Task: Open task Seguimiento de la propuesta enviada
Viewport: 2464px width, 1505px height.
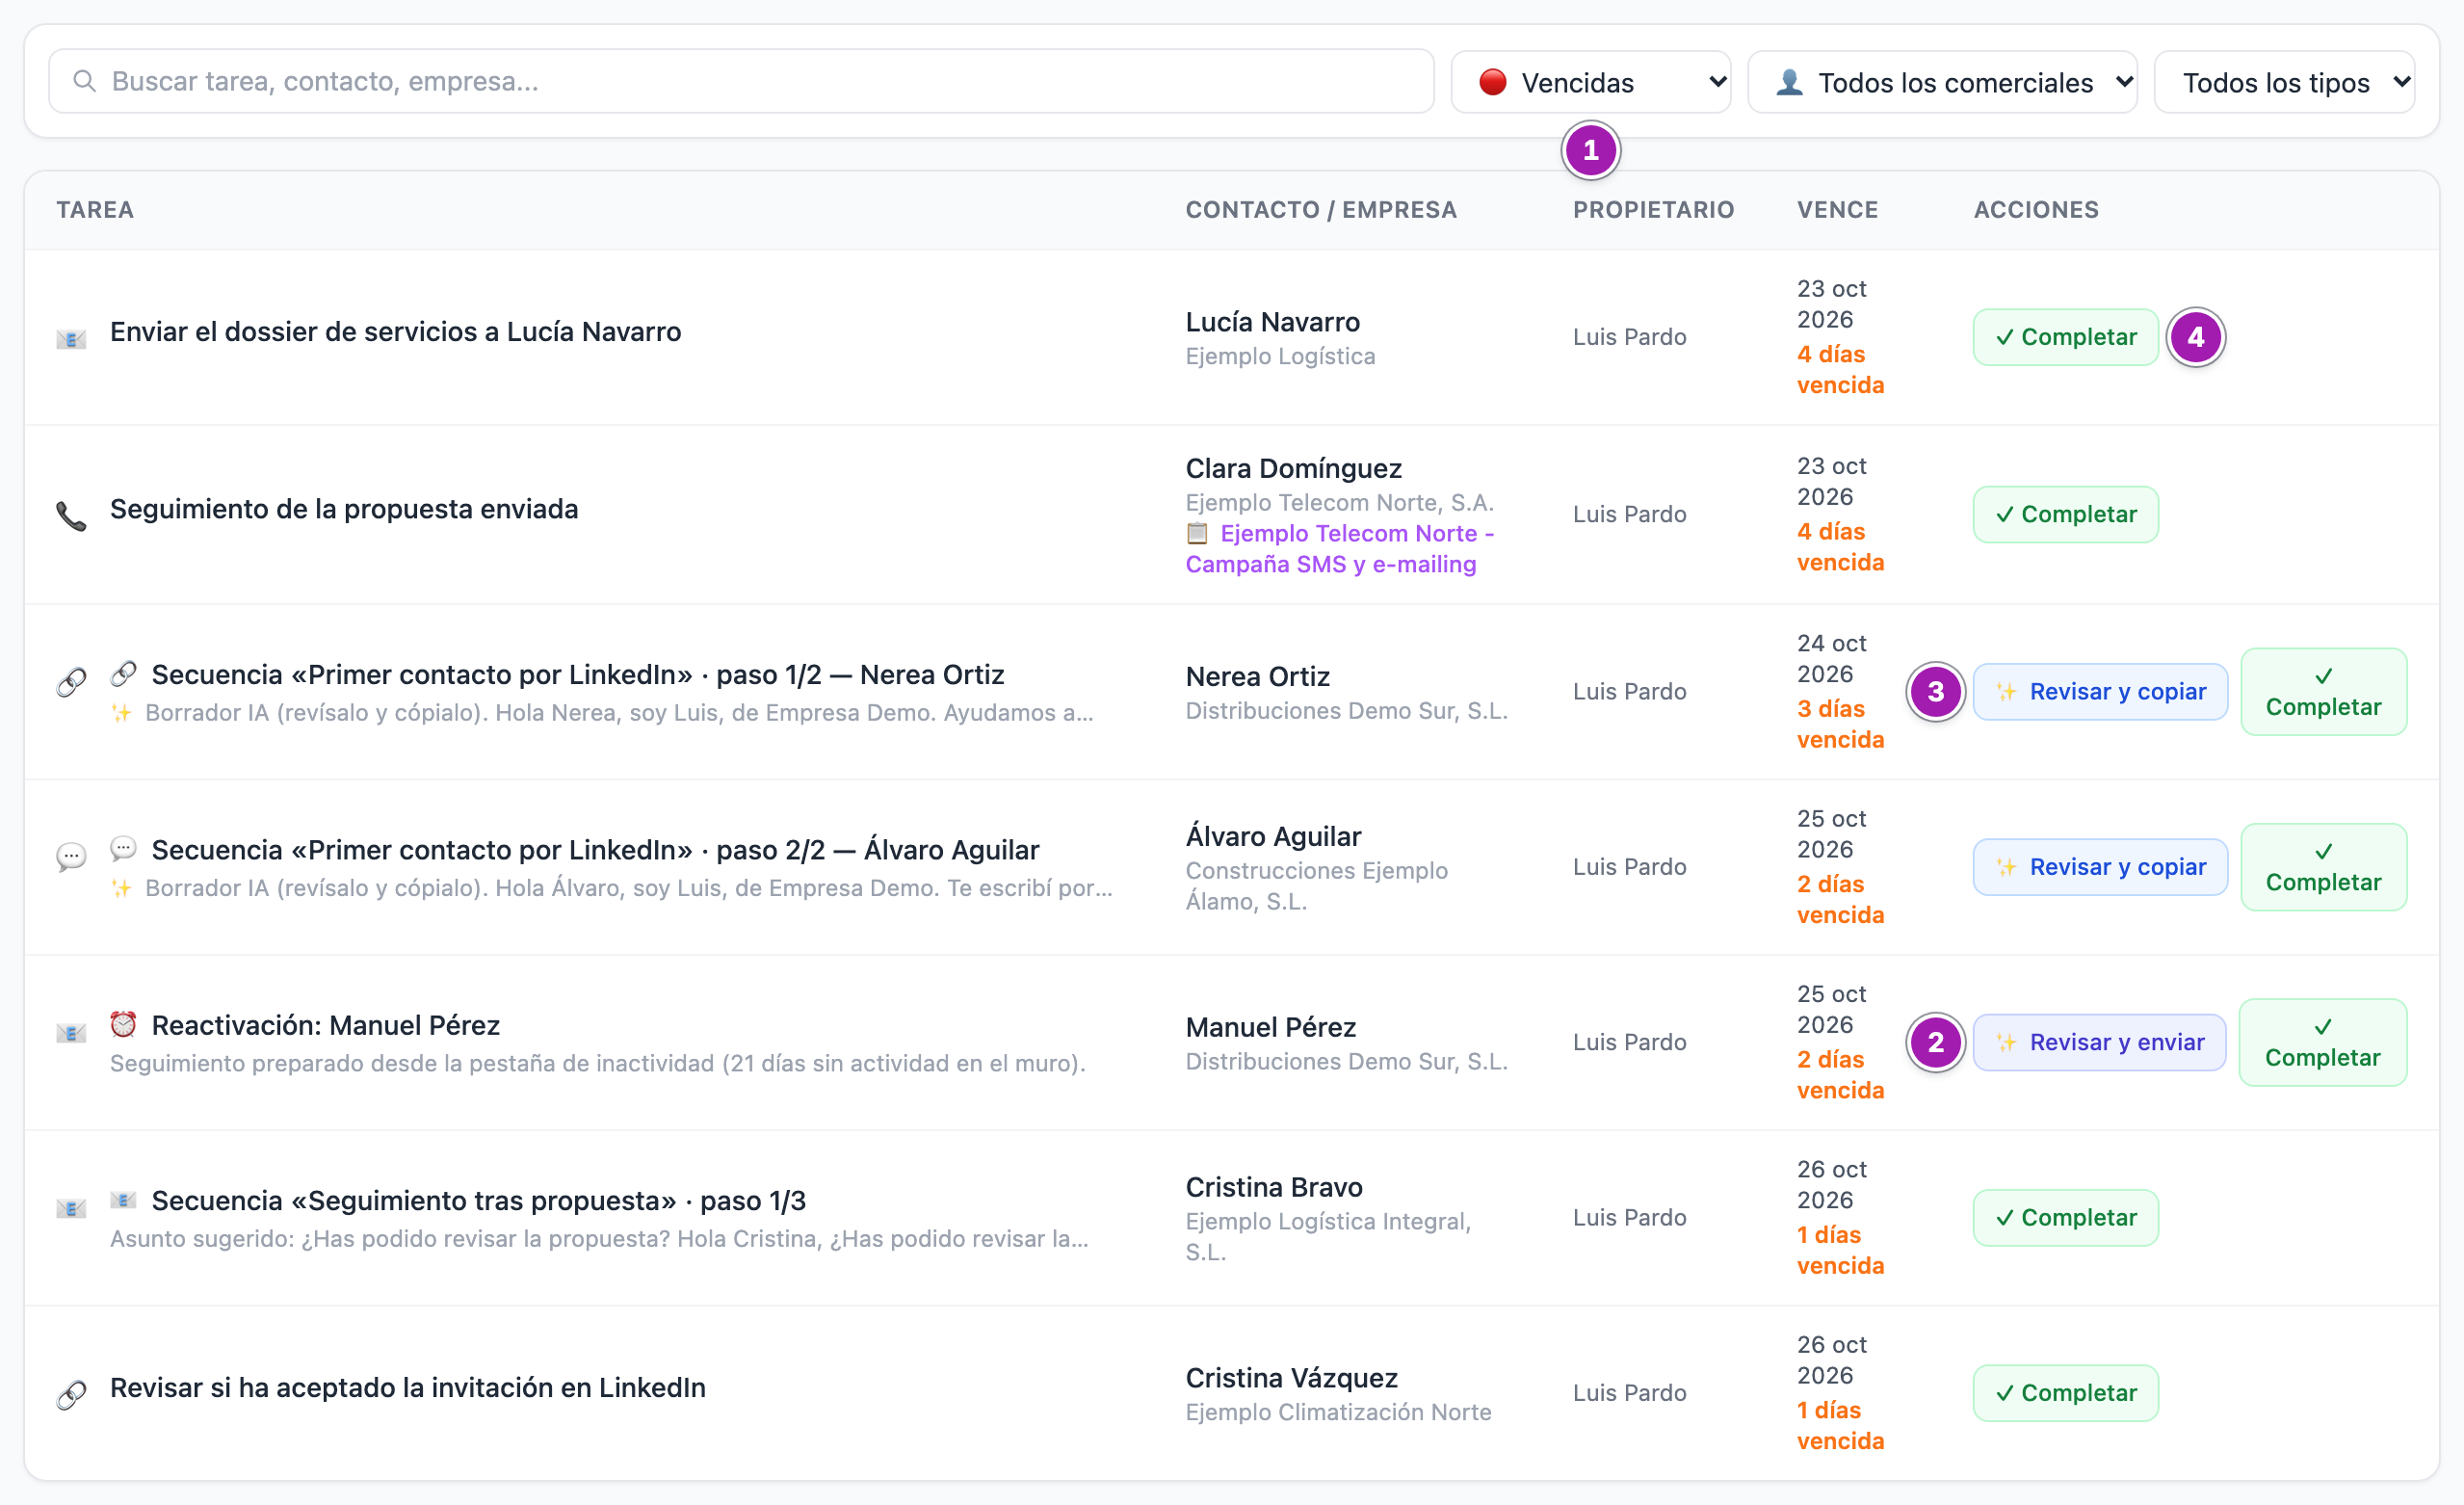Action: point(344,509)
